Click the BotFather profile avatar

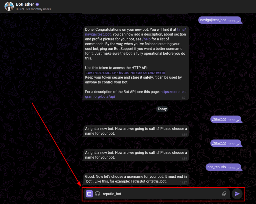coord(9,6)
